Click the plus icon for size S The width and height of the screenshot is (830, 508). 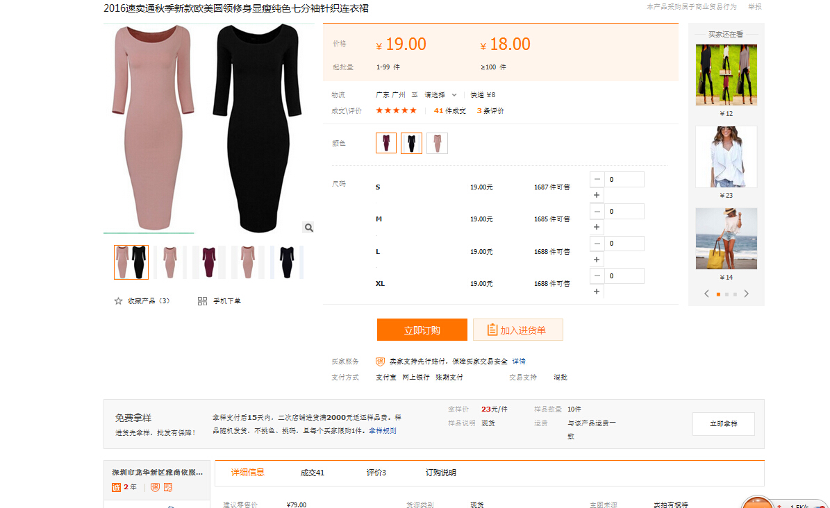pos(597,195)
